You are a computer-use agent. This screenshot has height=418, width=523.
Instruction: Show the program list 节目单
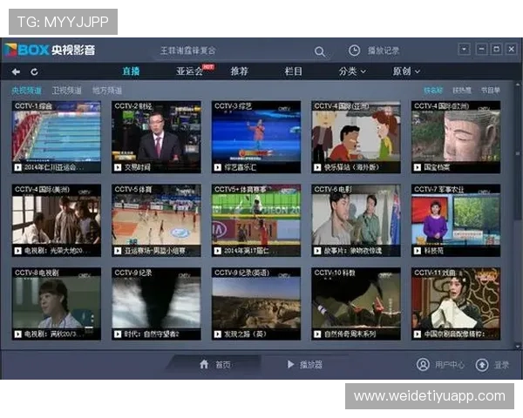tap(490, 91)
